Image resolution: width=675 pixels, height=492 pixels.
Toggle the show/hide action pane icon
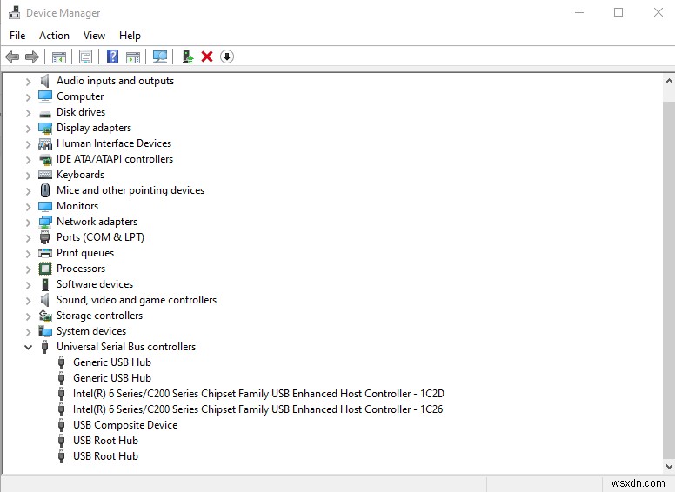point(133,57)
